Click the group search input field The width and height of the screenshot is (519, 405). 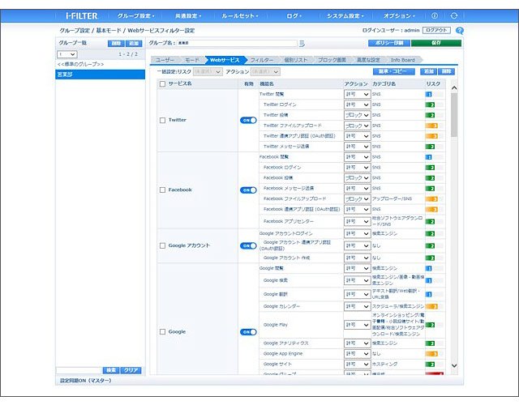(x=79, y=371)
